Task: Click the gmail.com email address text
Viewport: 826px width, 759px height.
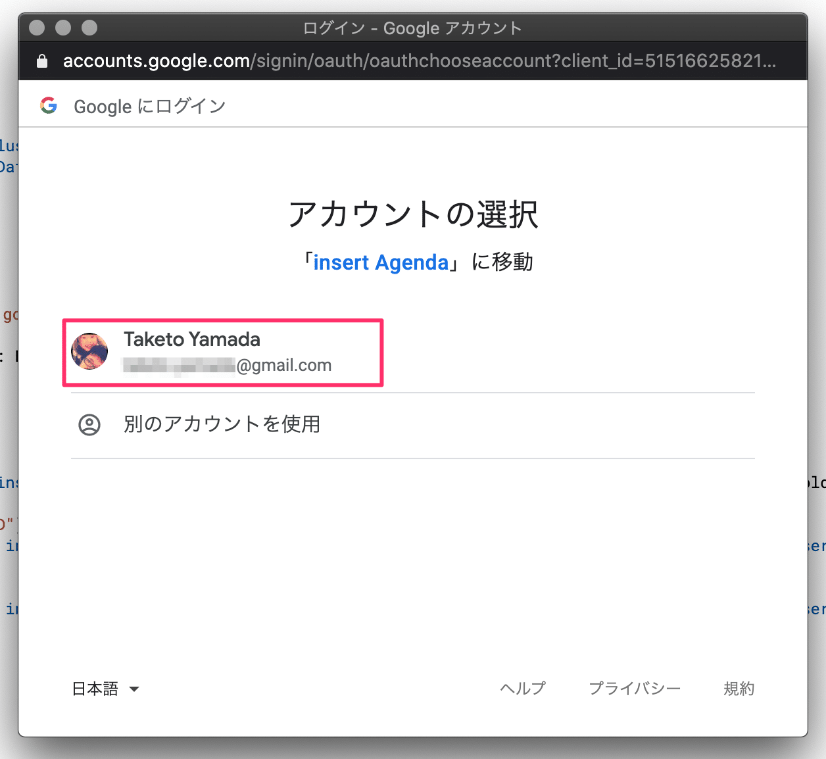Action: (228, 365)
